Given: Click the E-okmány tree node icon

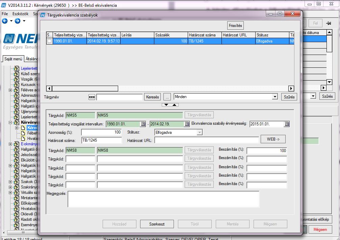Looking at the screenshot, I should pos(17,144).
